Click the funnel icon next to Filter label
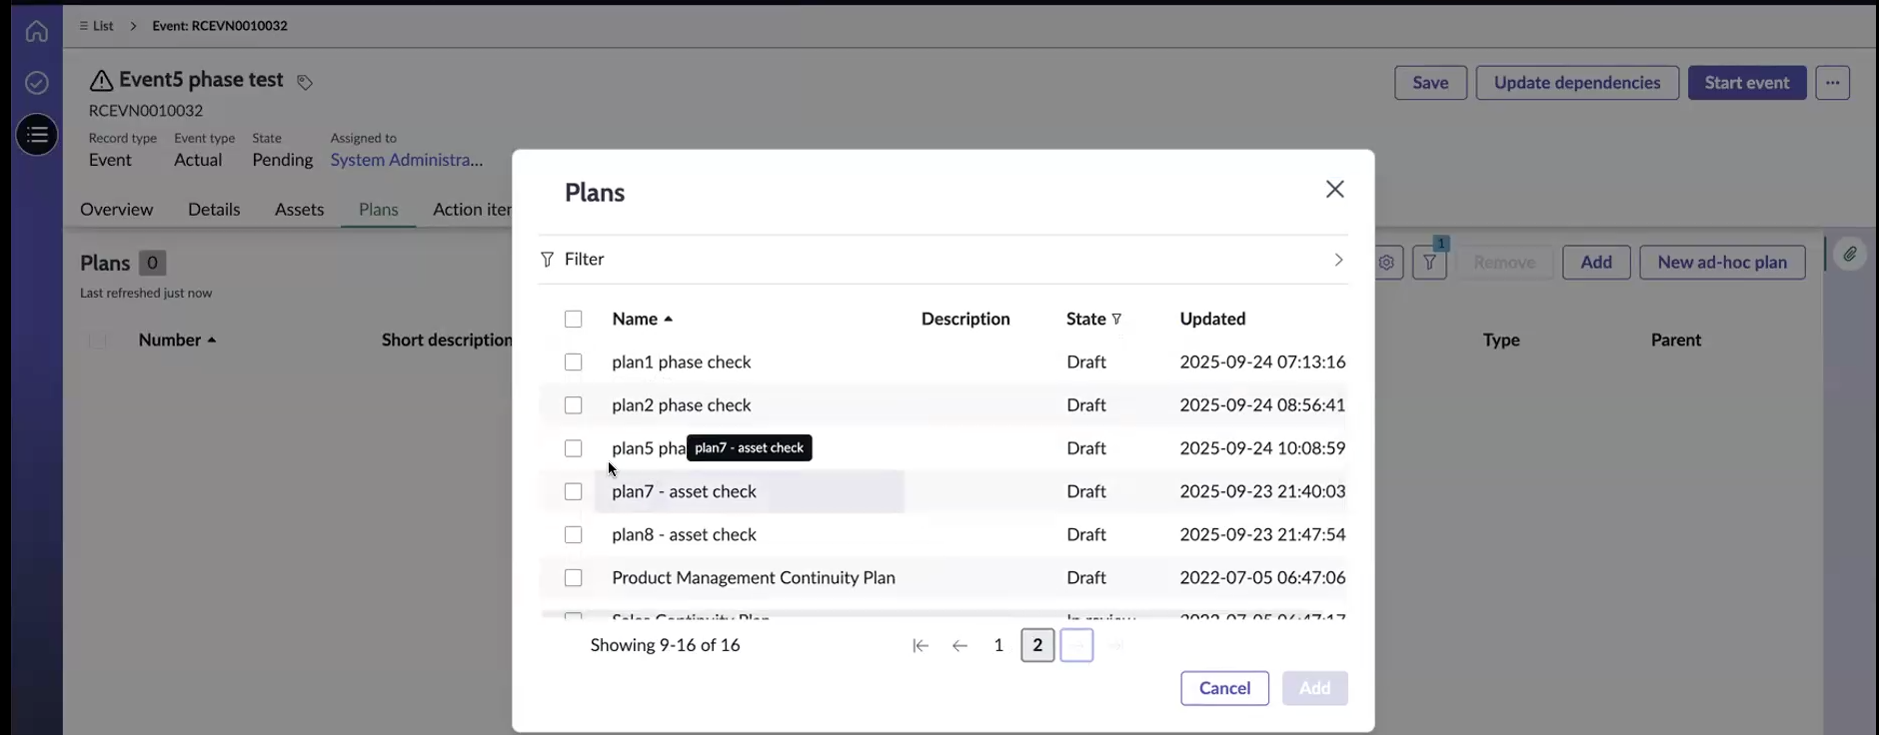Screen dimensions: 1879x735 (547, 260)
